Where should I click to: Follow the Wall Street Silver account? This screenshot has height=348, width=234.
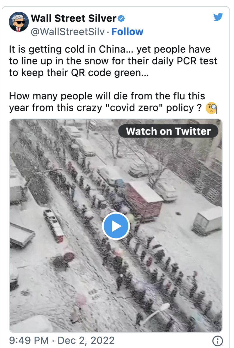(x=127, y=32)
